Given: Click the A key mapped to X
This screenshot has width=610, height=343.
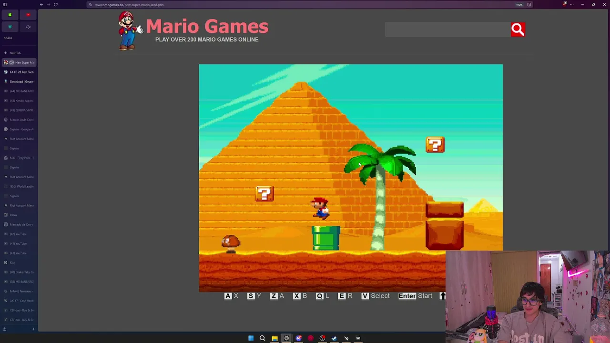Looking at the screenshot, I should (228, 296).
